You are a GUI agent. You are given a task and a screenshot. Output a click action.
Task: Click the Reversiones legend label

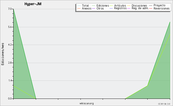(161, 8)
